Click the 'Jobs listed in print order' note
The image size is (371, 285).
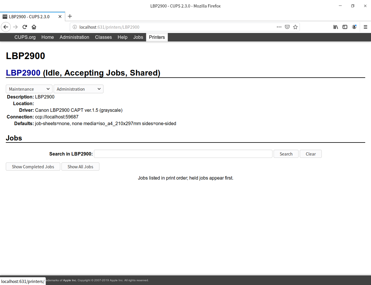pos(185,178)
